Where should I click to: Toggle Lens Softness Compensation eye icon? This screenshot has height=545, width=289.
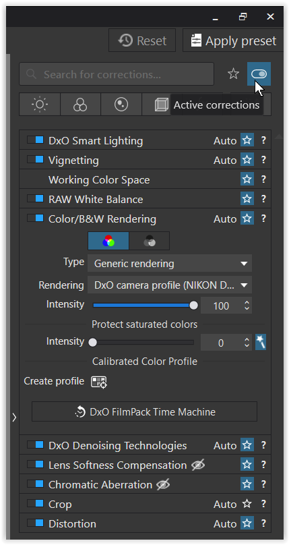pyautogui.click(x=198, y=465)
